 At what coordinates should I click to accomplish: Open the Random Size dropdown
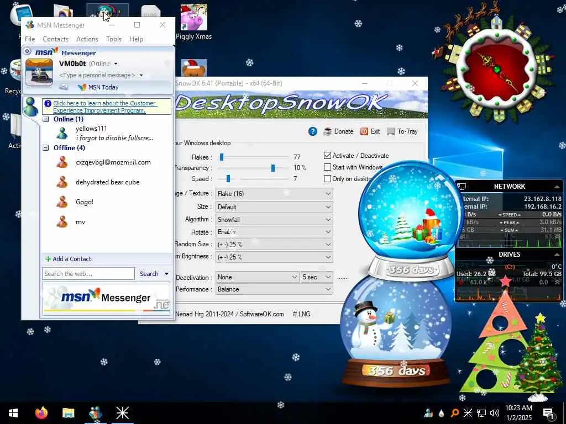274,245
